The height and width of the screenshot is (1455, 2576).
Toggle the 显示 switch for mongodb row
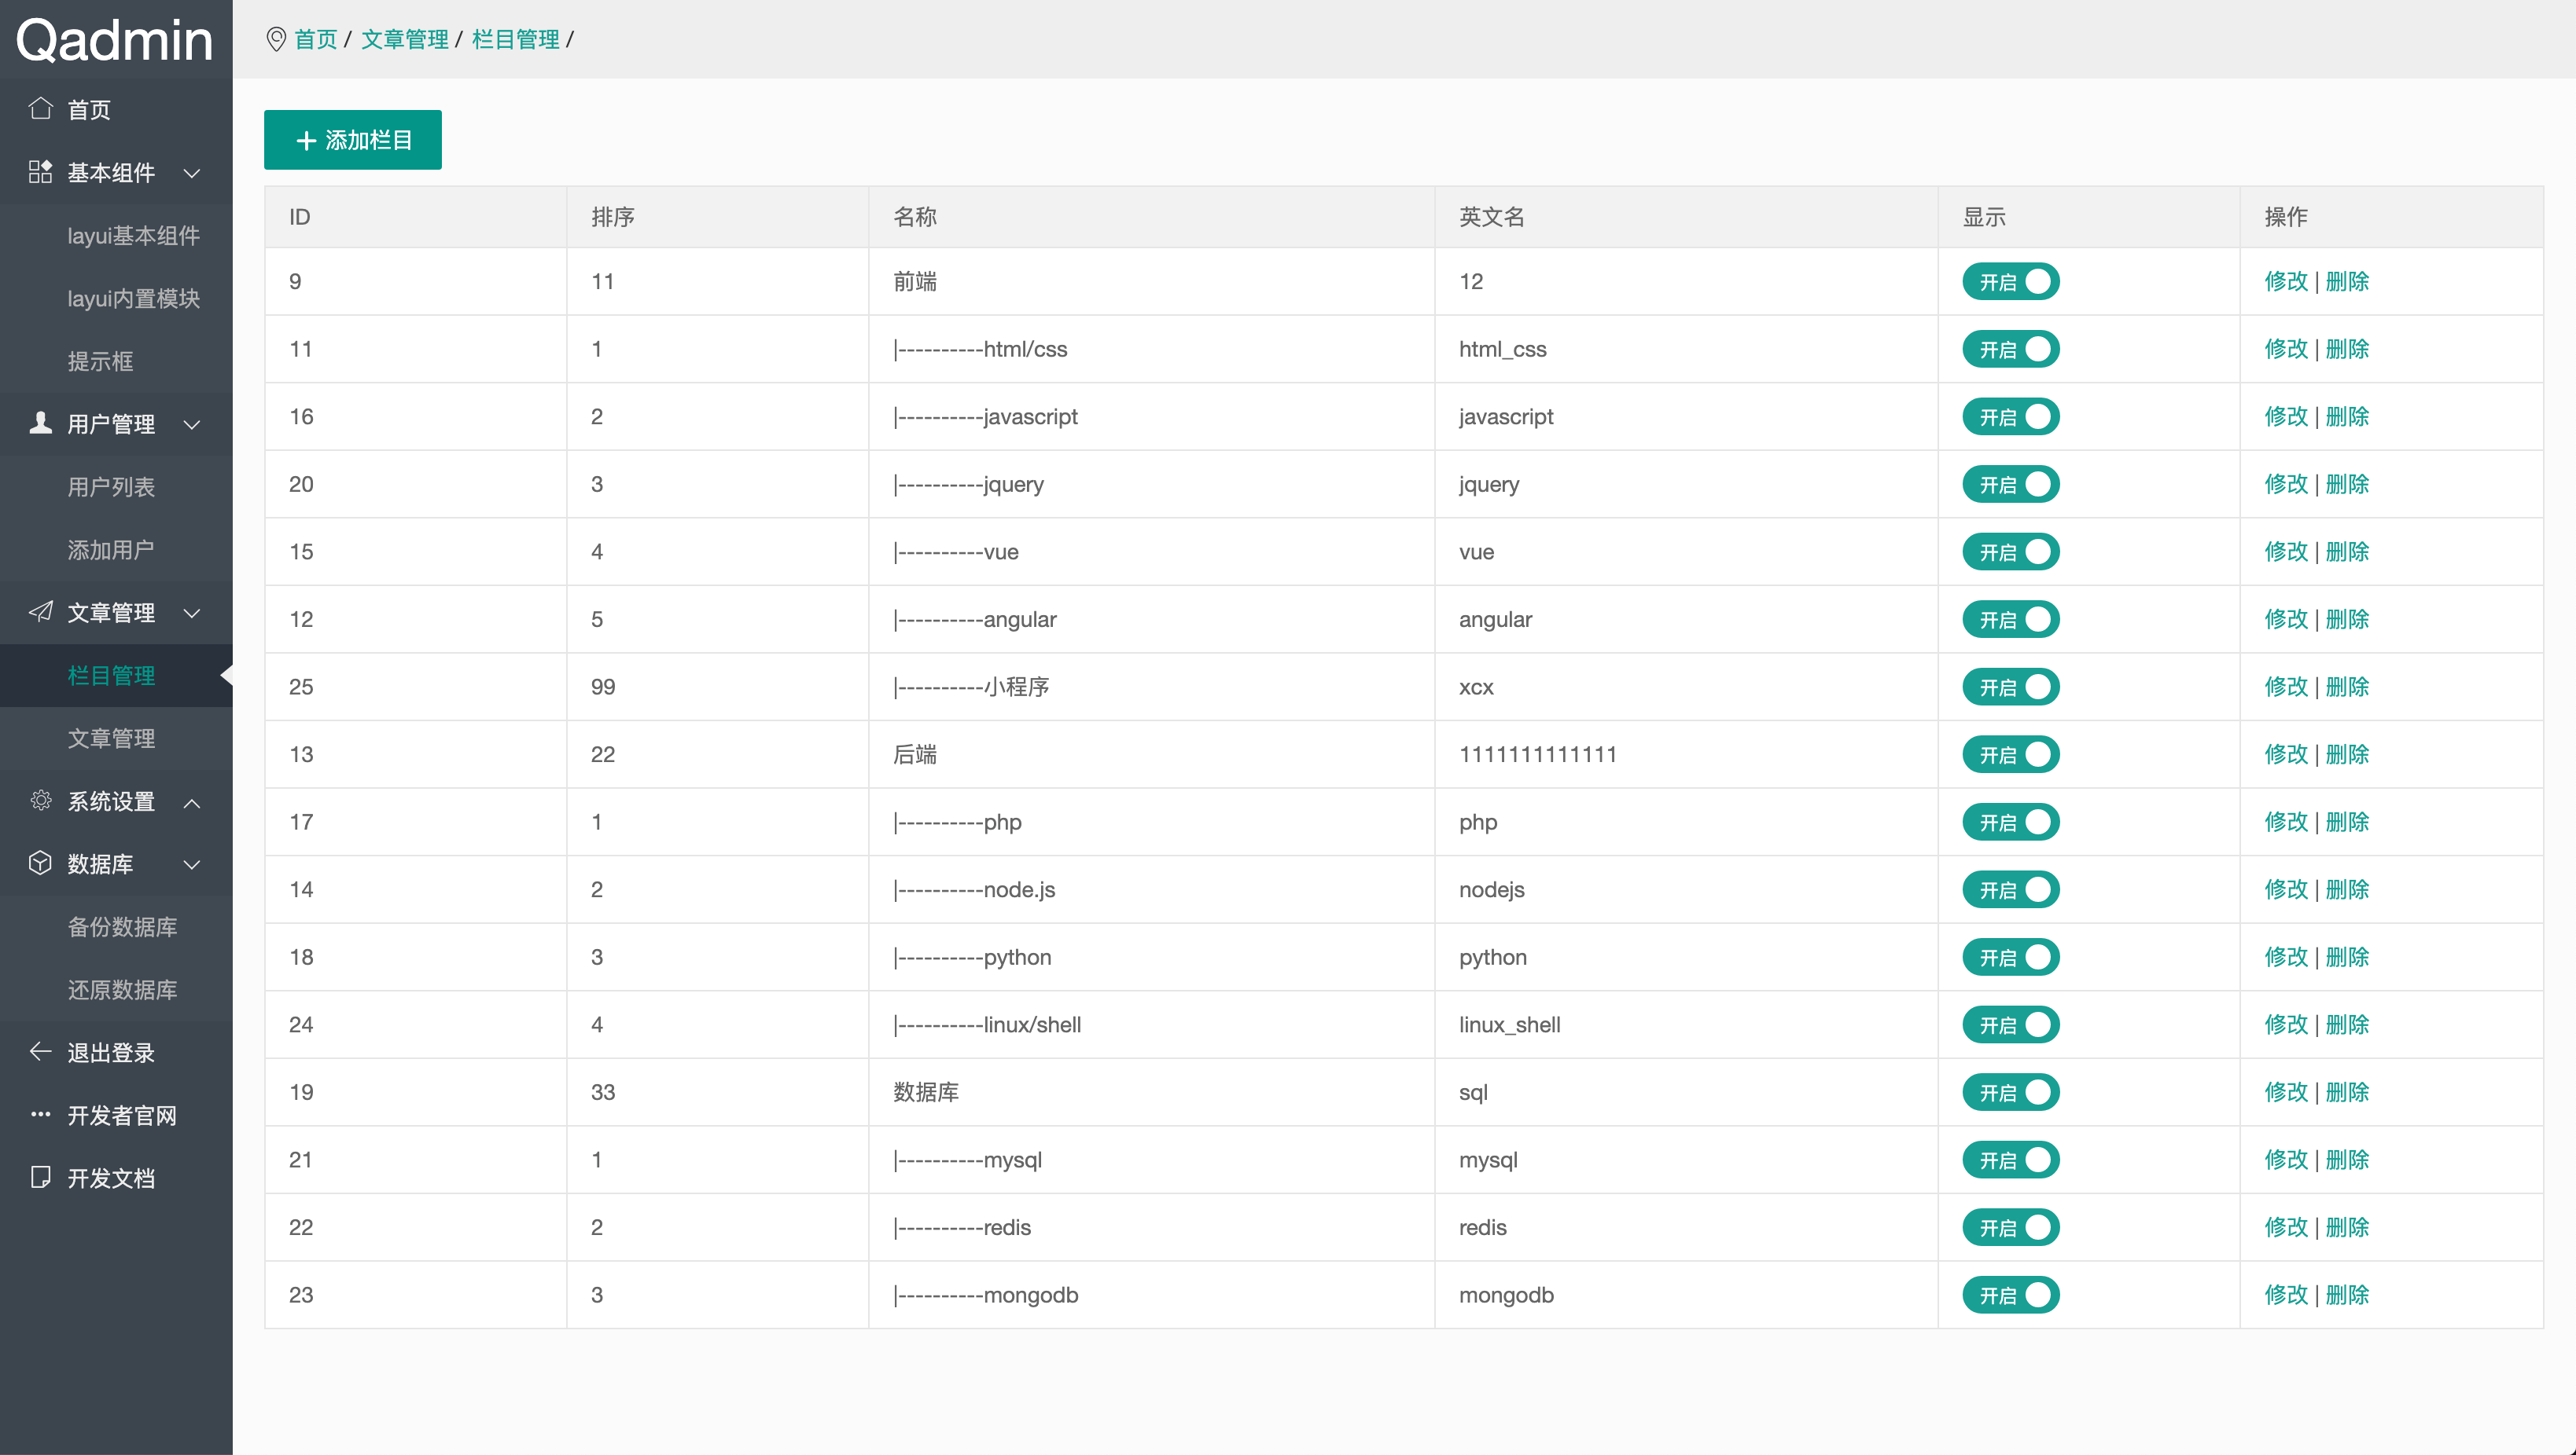tap(2010, 1295)
